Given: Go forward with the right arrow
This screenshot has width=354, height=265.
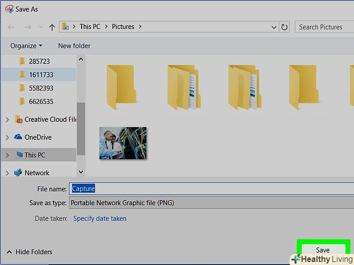Looking at the screenshot, I should [28, 27].
